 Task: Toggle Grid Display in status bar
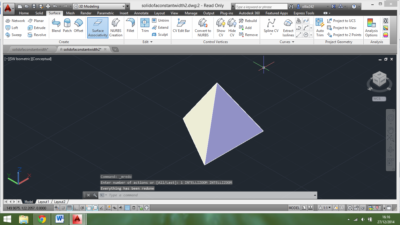(69, 208)
